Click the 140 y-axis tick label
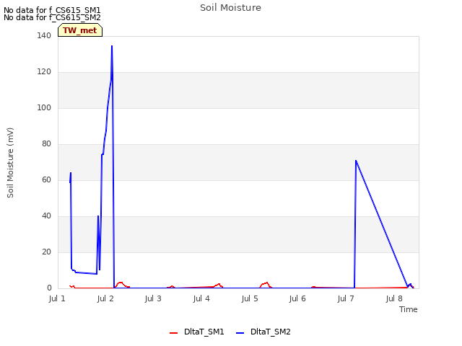This screenshot has width=462, height=346. coord(44,35)
